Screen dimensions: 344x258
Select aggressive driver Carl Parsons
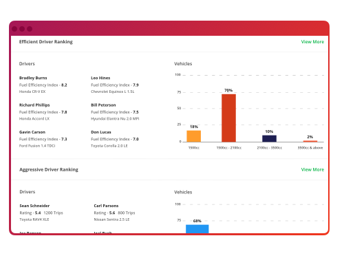[x=106, y=206]
